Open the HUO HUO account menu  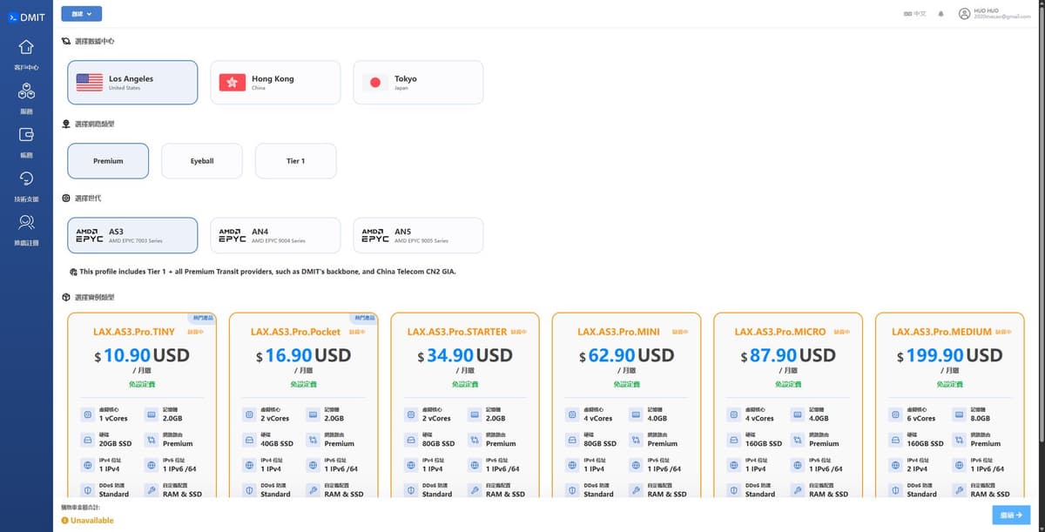pos(994,14)
